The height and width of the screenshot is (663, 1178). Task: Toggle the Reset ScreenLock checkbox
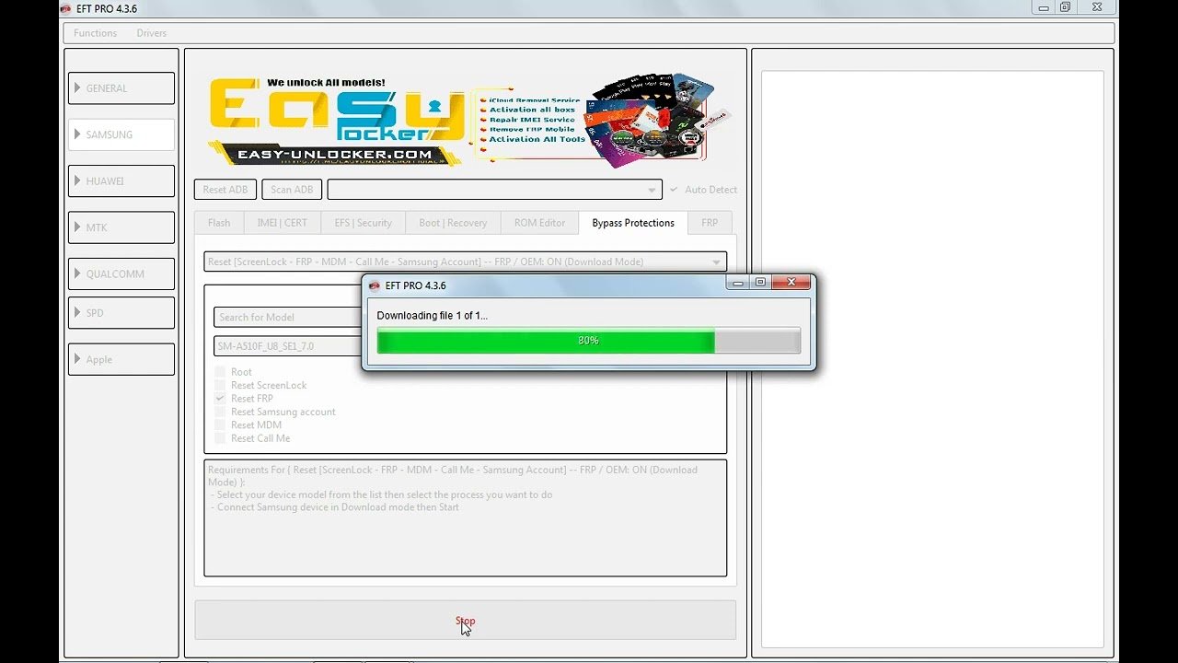click(220, 385)
